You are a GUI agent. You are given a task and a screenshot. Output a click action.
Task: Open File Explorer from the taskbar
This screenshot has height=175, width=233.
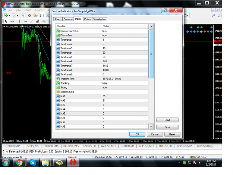pos(45,163)
